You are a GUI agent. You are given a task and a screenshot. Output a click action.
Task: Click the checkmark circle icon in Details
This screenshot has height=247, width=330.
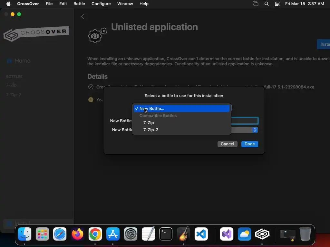click(x=91, y=87)
